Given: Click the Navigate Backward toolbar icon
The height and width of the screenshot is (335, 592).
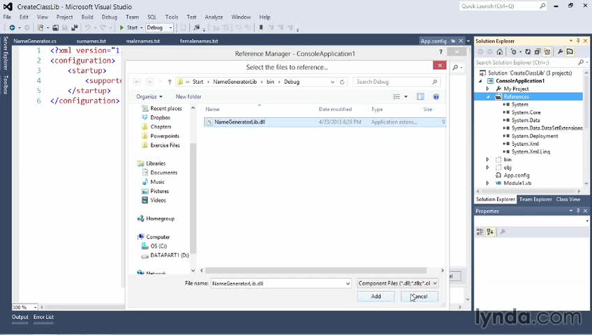Looking at the screenshot, I should click(12, 27).
